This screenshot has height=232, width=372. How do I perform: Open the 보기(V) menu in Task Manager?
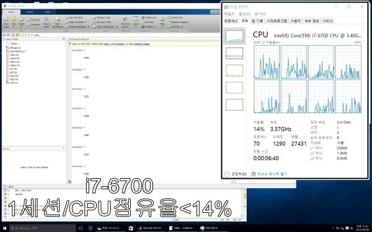pos(260,14)
